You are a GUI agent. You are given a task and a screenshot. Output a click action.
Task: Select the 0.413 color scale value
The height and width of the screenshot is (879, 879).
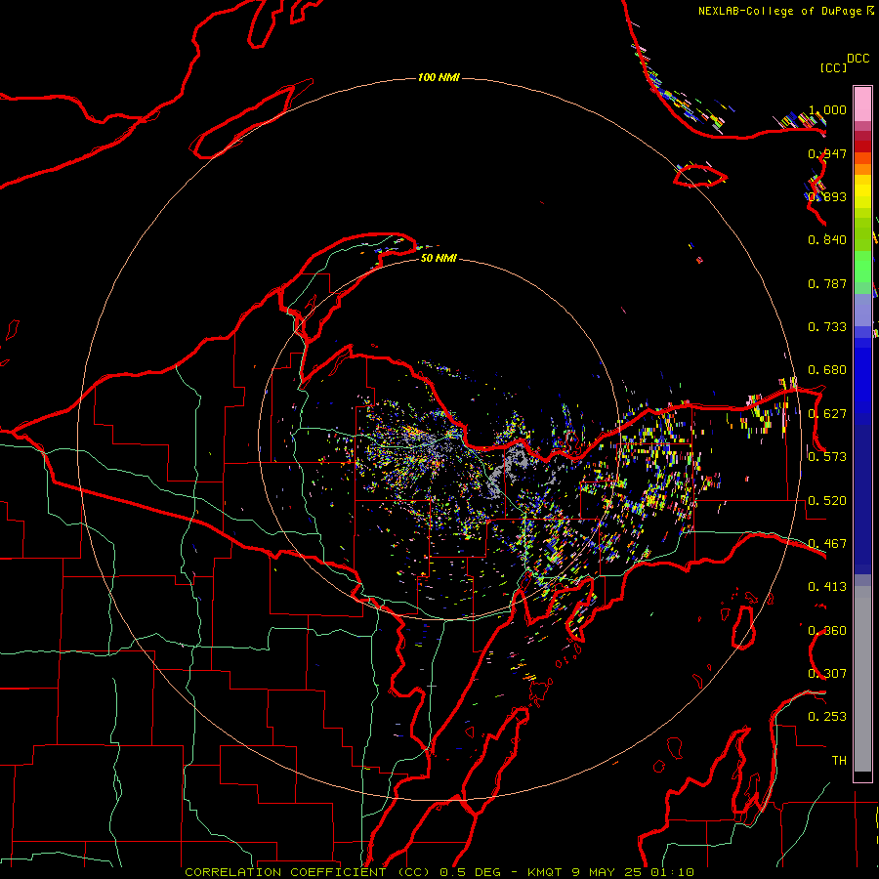[x=827, y=587]
